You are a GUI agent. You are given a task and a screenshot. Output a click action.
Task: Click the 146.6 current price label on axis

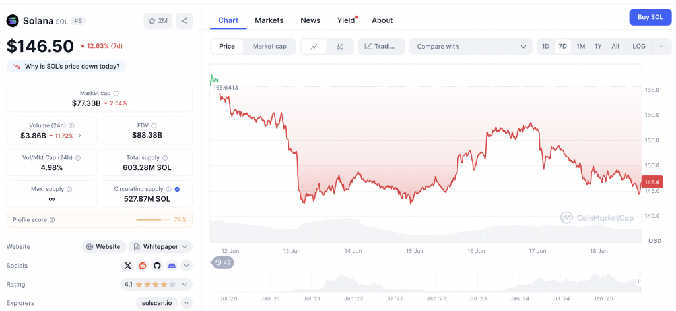652,183
